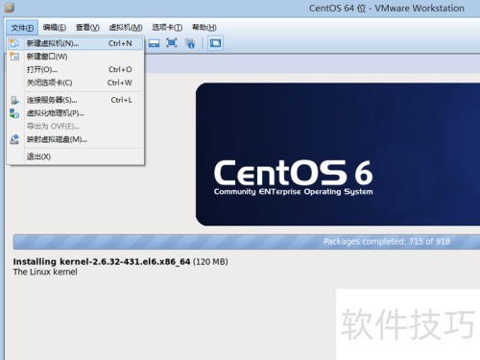Choose 新建虚拟机(N)... from File menu
Image resolution: width=480 pixels, height=360 pixels.
pyautogui.click(x=75, y=43)
